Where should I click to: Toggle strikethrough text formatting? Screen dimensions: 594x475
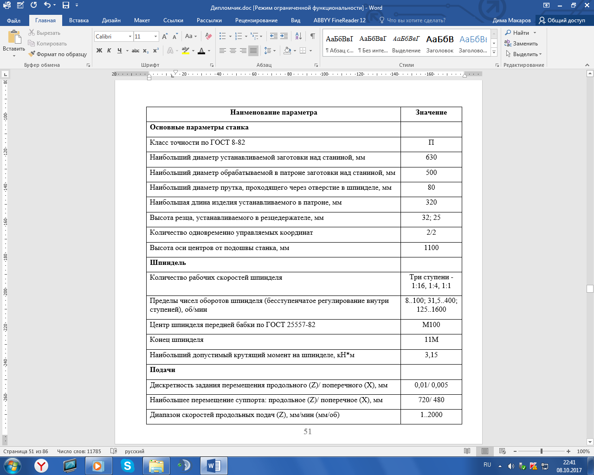pyautogui.click(x=135, y=51)
